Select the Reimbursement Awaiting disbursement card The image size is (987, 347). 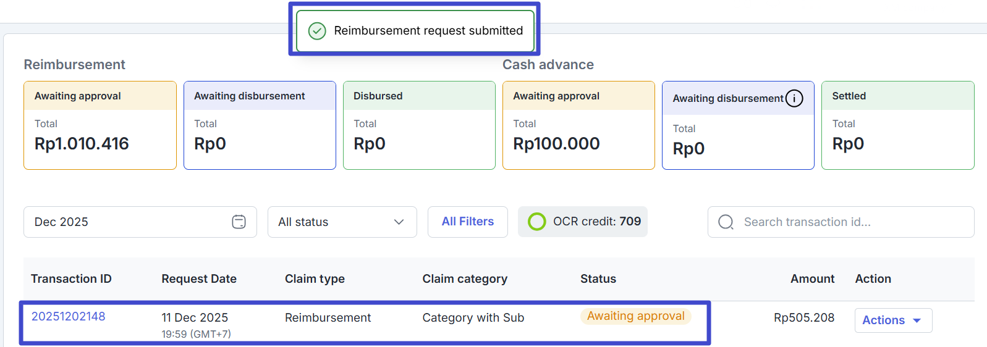[260, 125]
